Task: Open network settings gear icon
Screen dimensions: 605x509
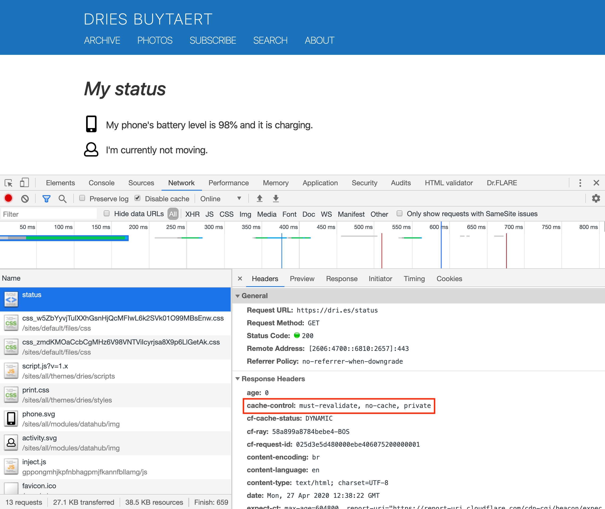Action: (596, 199)
